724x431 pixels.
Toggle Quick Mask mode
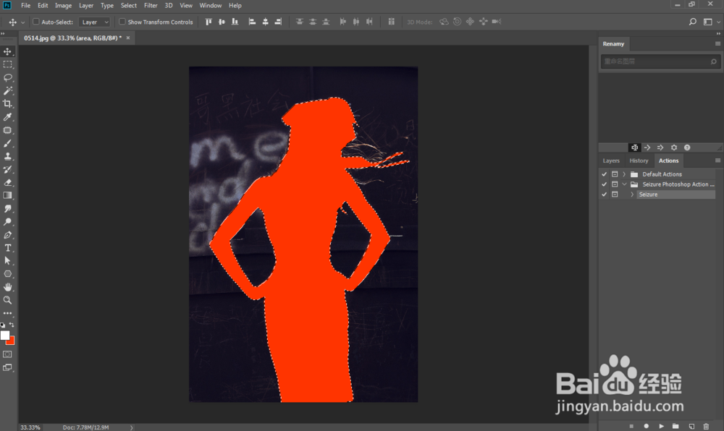click(x=7, y=354)
